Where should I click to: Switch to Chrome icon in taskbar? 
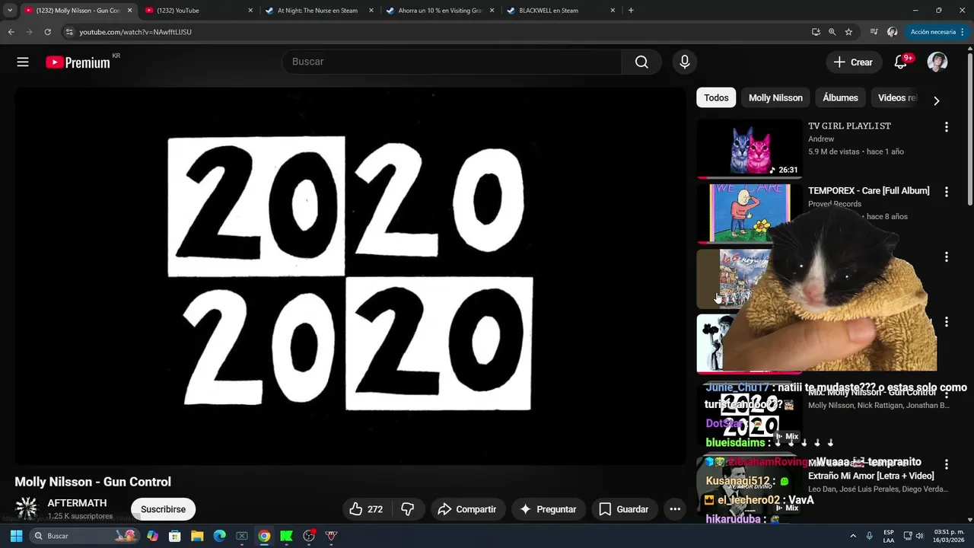[264, 536]
